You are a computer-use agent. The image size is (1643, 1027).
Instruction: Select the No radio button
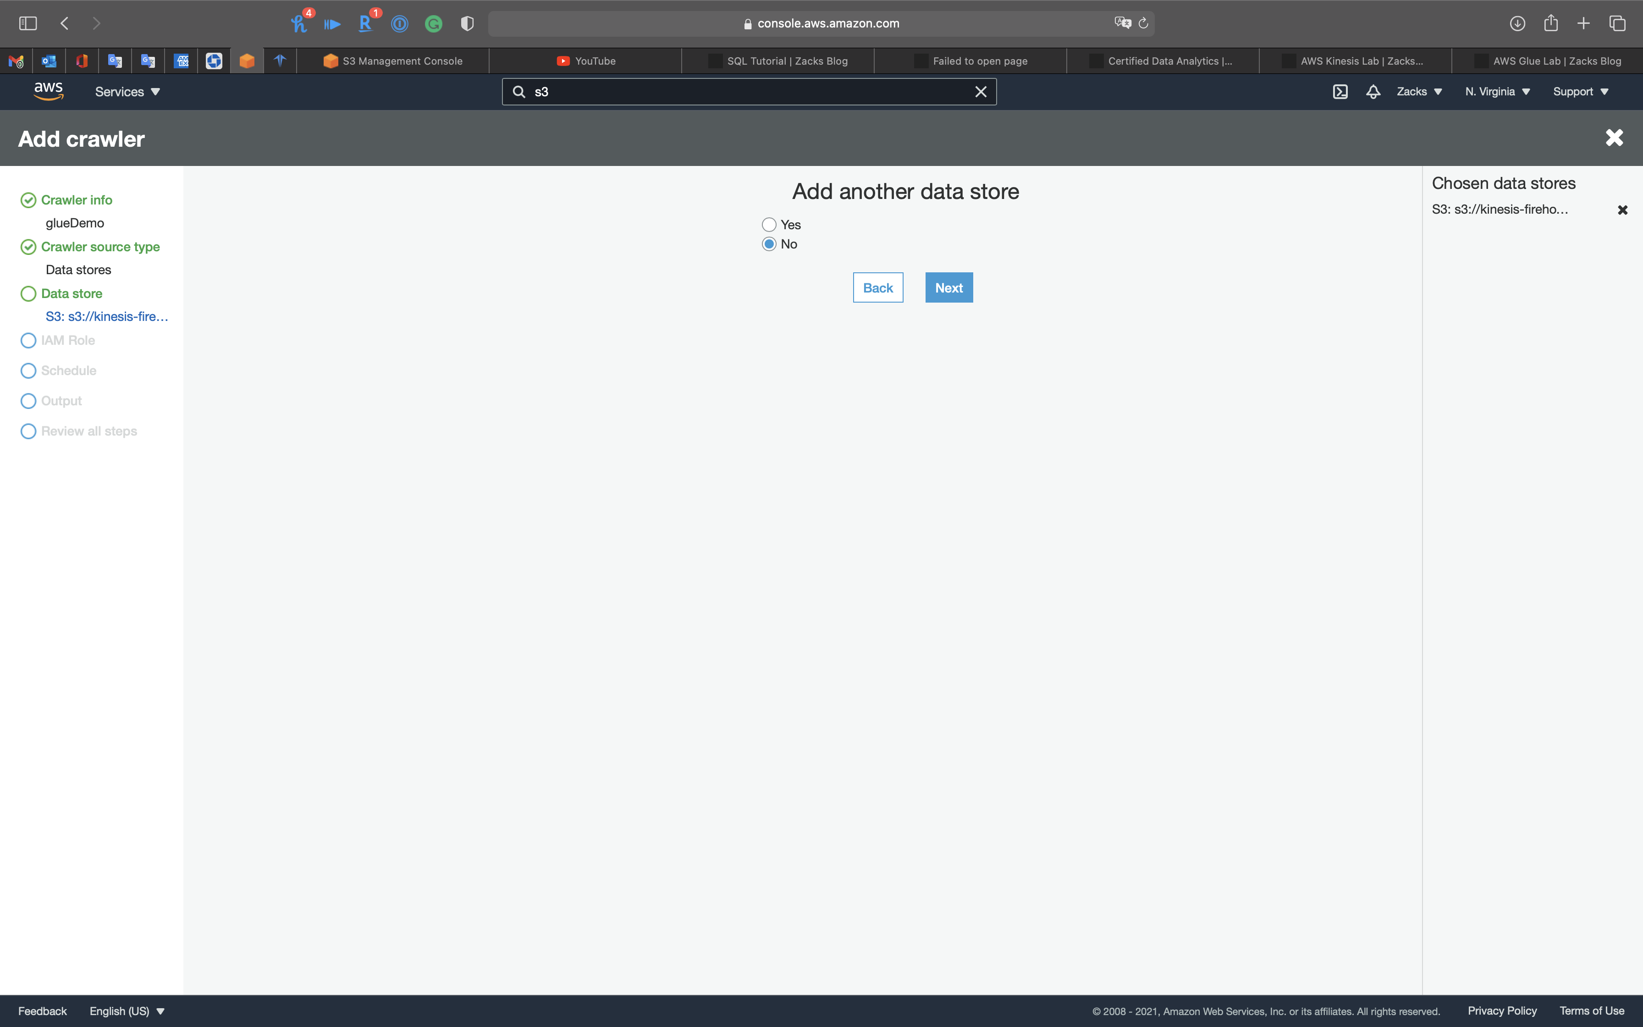(x=768, y=244)
